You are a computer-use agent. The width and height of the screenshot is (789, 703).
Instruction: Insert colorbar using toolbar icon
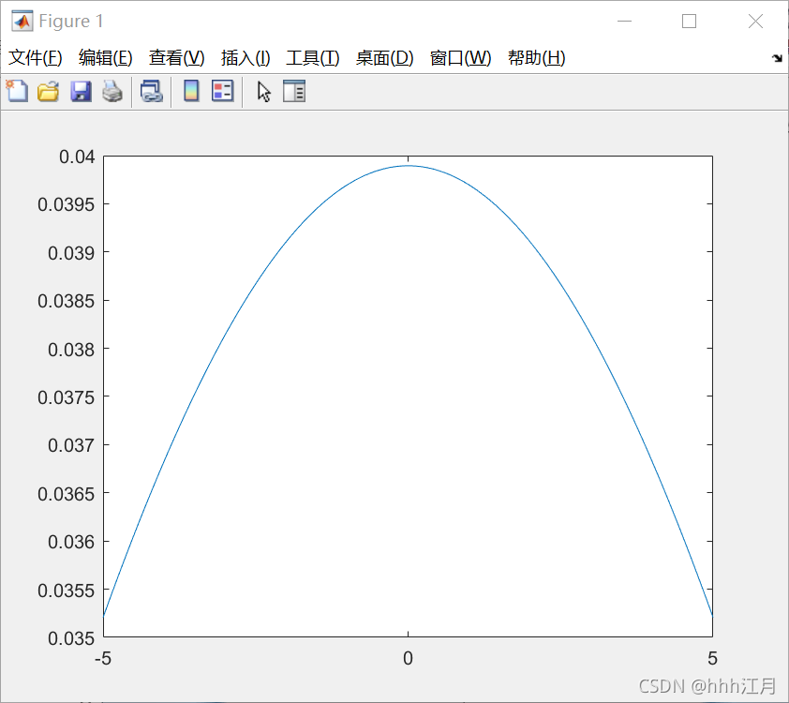tap(191, 91)
